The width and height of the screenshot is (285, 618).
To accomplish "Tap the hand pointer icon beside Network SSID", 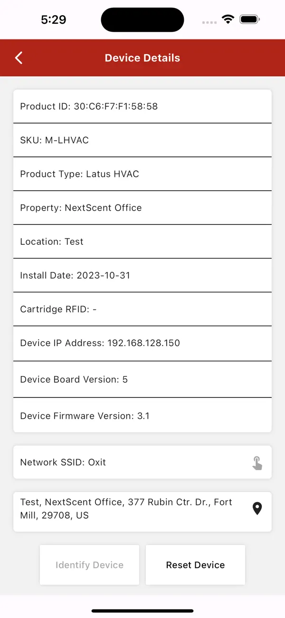I will (257, 463).
